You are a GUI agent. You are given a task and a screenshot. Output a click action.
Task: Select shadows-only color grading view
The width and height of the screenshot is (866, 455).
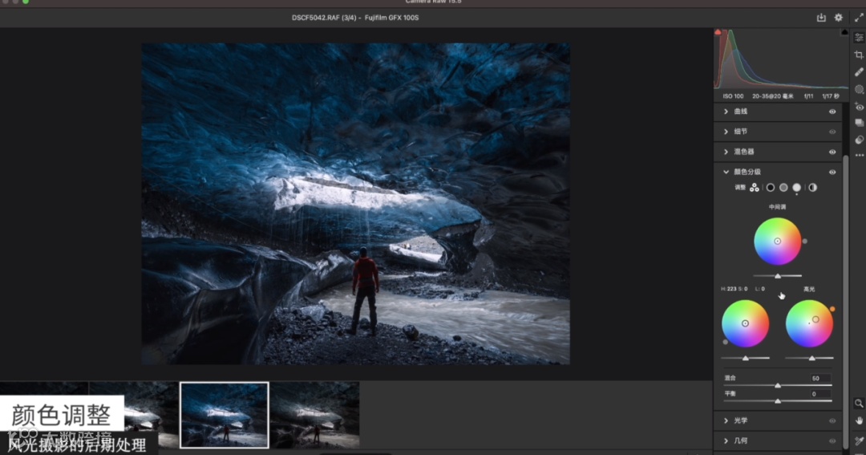pos(771,188)
